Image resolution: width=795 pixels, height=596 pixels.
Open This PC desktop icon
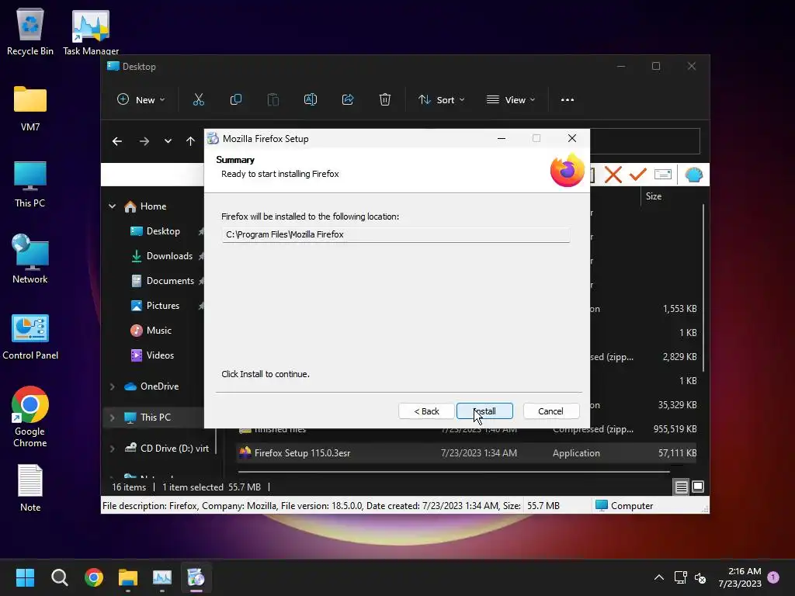(x=30, y=185)
